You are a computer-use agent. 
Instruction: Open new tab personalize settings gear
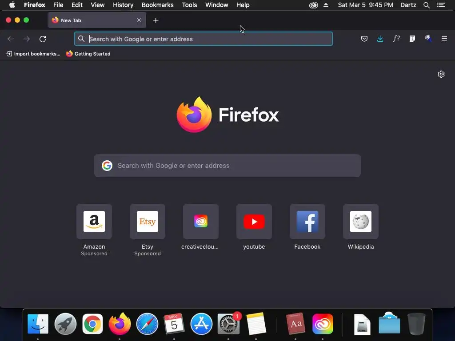click(x=441, y=74)
